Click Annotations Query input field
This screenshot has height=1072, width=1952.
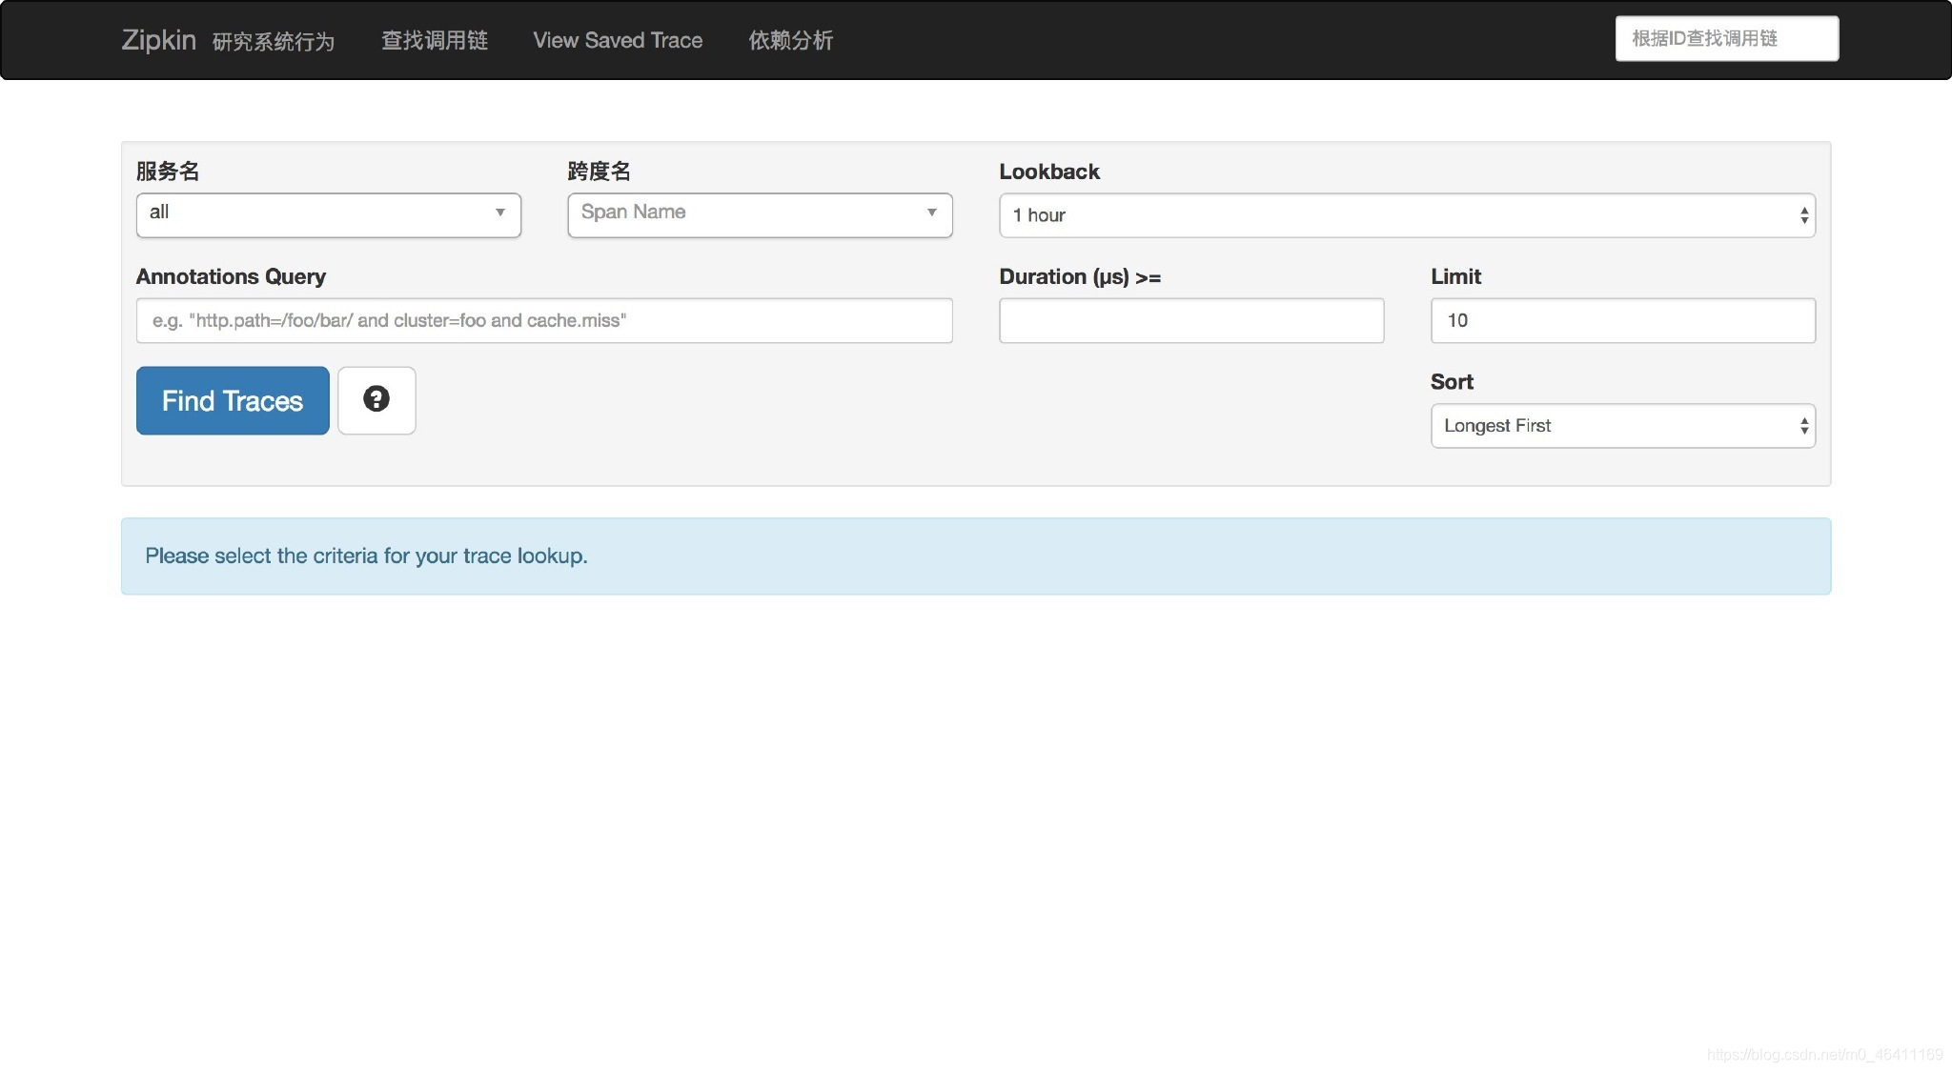point(544,319)
